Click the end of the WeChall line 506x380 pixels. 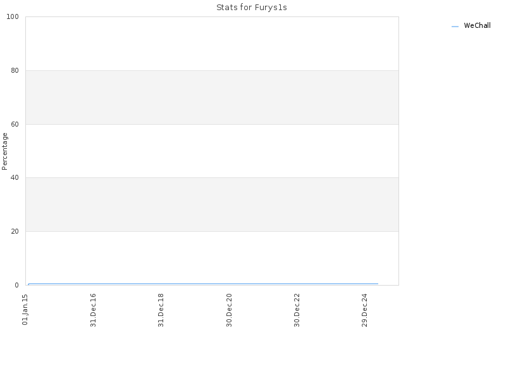tap(378, 284)
